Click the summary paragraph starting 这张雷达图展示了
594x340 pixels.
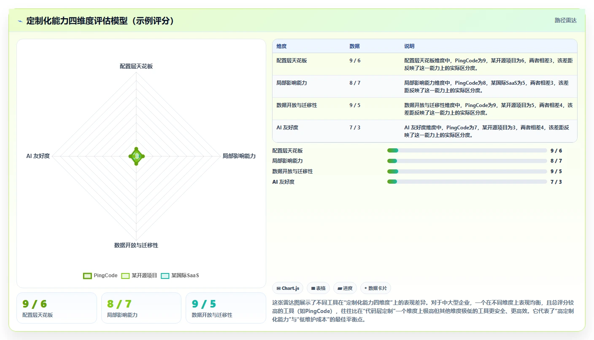tap(423, 311)
